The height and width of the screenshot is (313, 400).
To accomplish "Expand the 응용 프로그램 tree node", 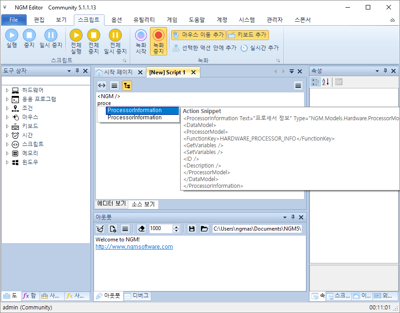I will [x=7, y=99].
